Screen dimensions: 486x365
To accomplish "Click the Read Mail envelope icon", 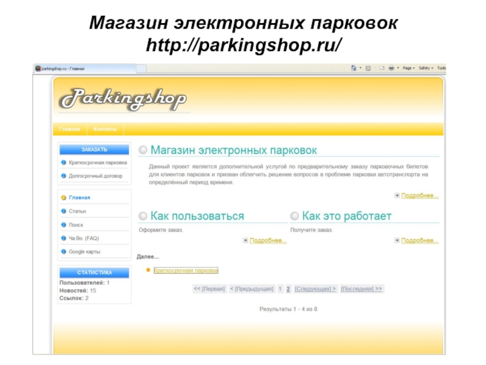I will coord(382,68).
